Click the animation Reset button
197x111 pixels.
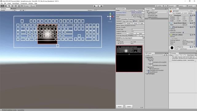coord(129,23)
